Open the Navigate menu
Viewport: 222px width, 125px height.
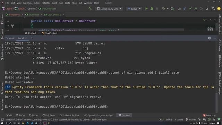[x=28, y=3]
